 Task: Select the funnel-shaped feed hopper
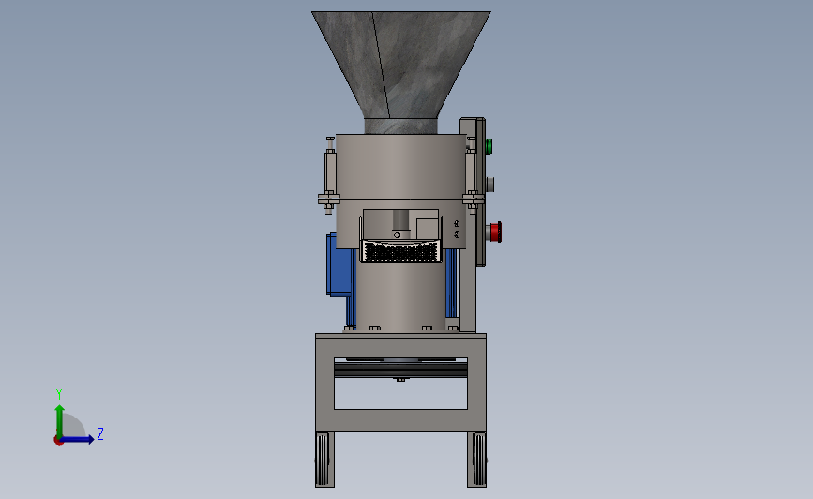[400, 65]
